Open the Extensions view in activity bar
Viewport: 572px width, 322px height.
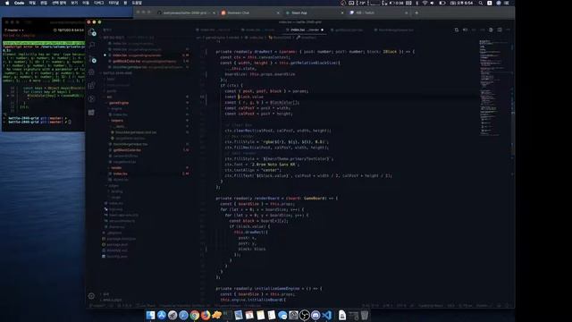(91, 86)
